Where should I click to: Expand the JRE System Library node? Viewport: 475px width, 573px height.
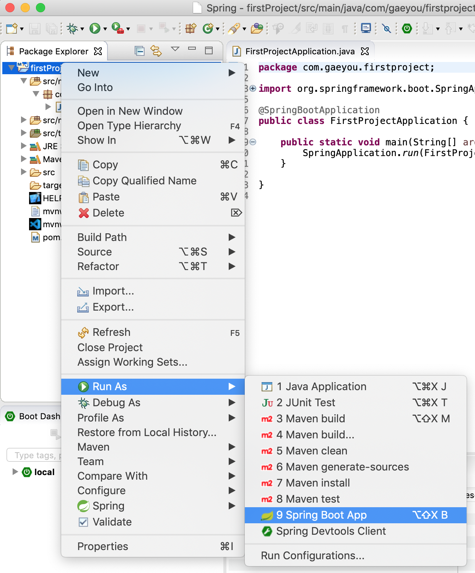pos(24,146)
